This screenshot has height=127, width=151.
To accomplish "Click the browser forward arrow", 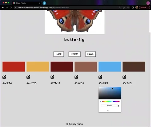I will [x=7, y=8].
